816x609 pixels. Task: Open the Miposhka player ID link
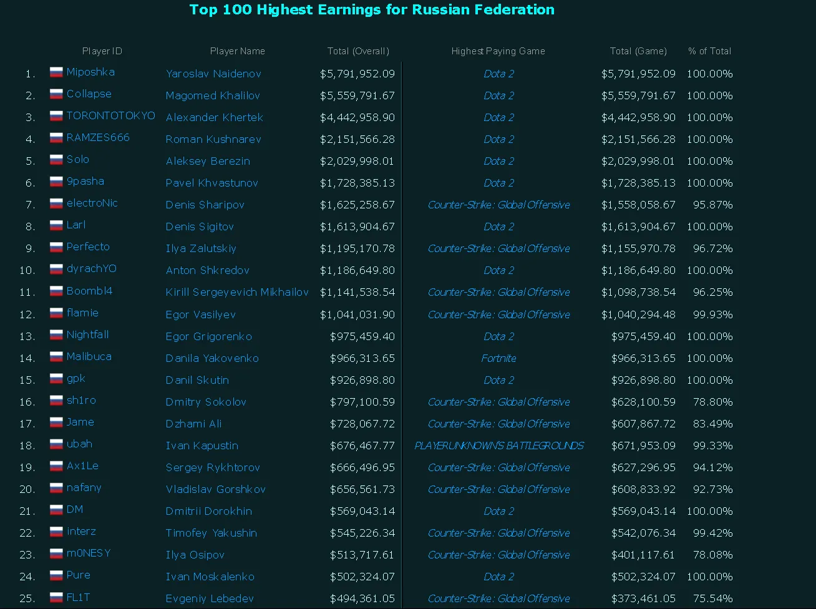point(90,72)
